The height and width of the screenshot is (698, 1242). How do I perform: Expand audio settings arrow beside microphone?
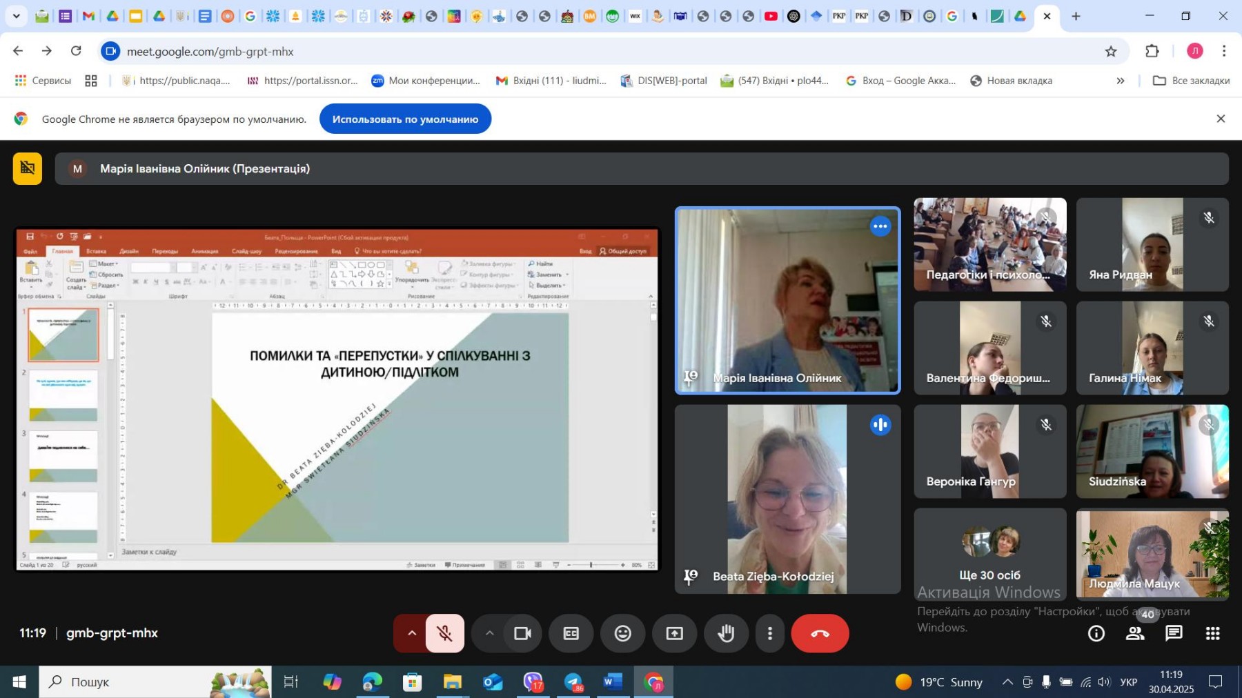[x=411, y=633]
